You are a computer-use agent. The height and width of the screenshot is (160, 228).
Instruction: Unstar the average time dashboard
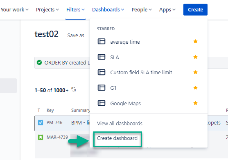click(x=195, y=42)
